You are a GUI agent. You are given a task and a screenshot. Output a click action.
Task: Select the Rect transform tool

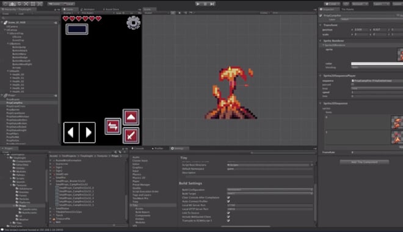click(x=33, y=4)
